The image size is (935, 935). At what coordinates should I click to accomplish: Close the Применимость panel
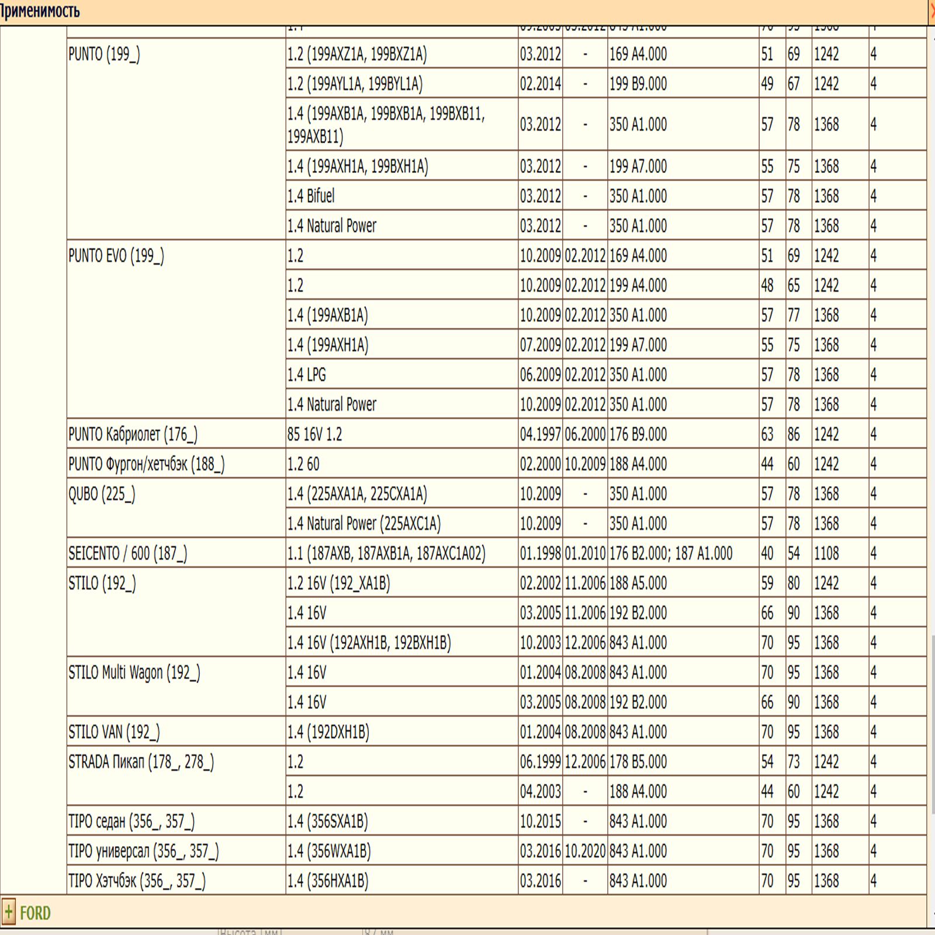(x=932, y=11)
